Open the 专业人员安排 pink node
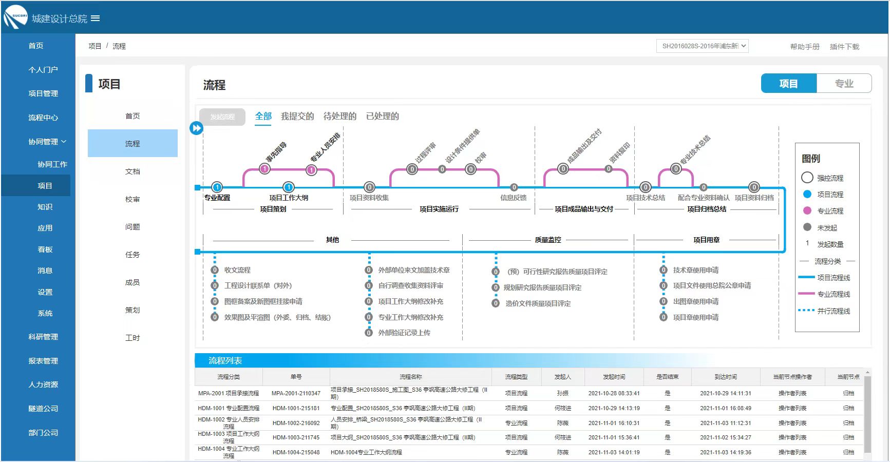The image size is (890, 462). [x=311, y=169]
